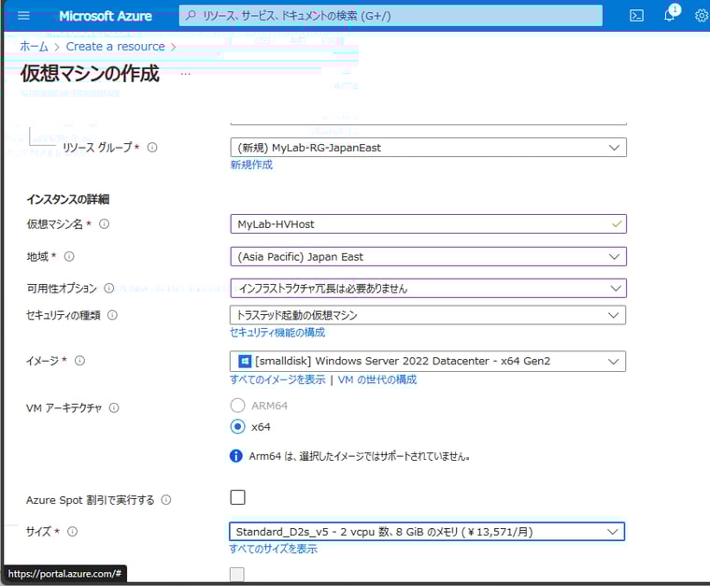Open the notifications bell
The image size is (710, 586).
670,16
